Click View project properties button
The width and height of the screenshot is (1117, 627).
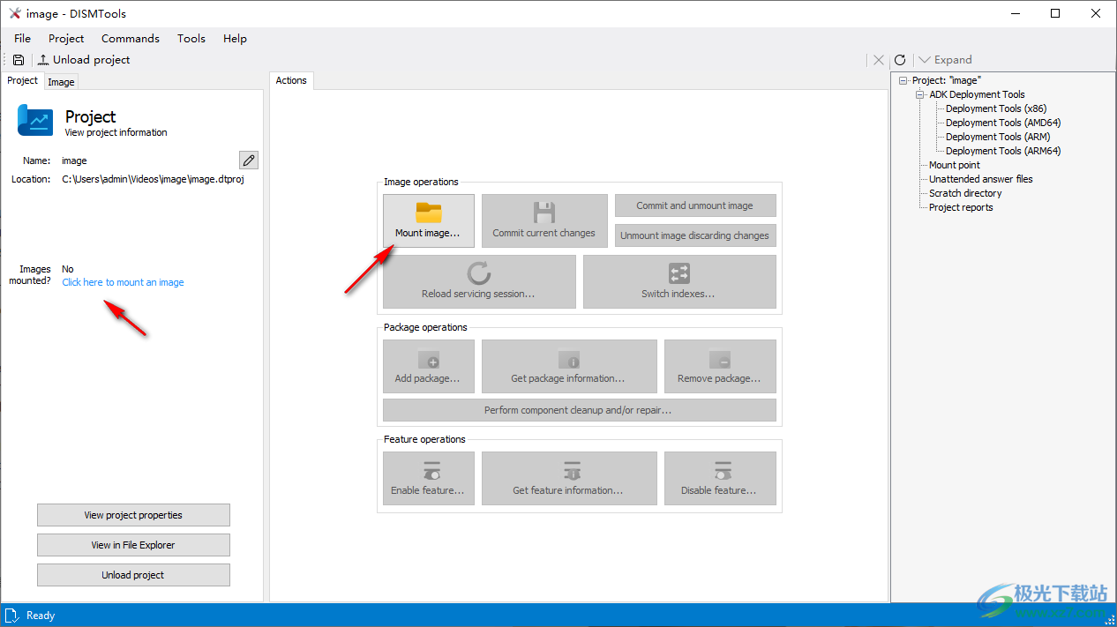[133, 515]
